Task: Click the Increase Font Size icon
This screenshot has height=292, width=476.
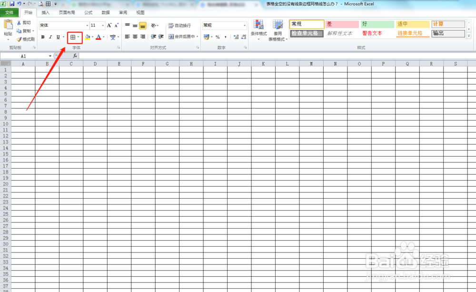Action: pyautogui.click(x=109, y=25)
